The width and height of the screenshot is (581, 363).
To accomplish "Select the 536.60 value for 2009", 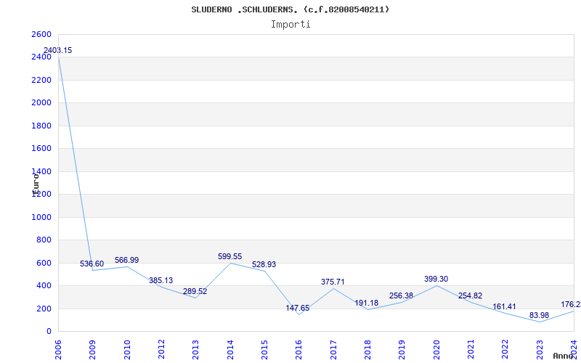I will 92,264.
